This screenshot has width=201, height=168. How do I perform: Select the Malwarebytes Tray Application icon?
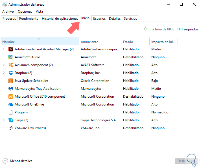(11, 89)
